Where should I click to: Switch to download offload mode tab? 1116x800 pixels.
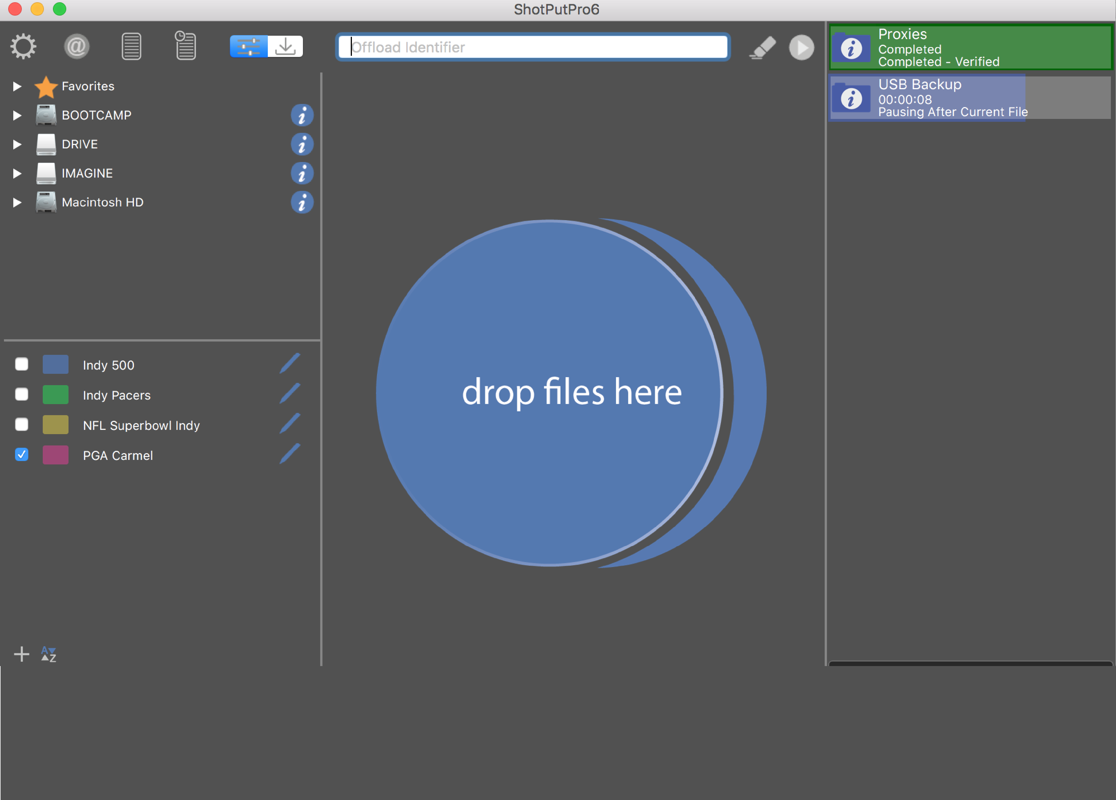[x=285, y=47]
